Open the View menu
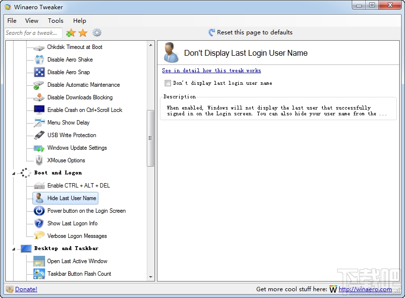The height and width of the screenshot is (298, 405). (x=32, y=21)
